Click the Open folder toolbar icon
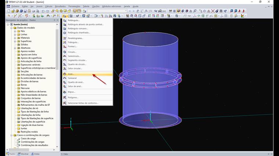 (x=13, y=11)
